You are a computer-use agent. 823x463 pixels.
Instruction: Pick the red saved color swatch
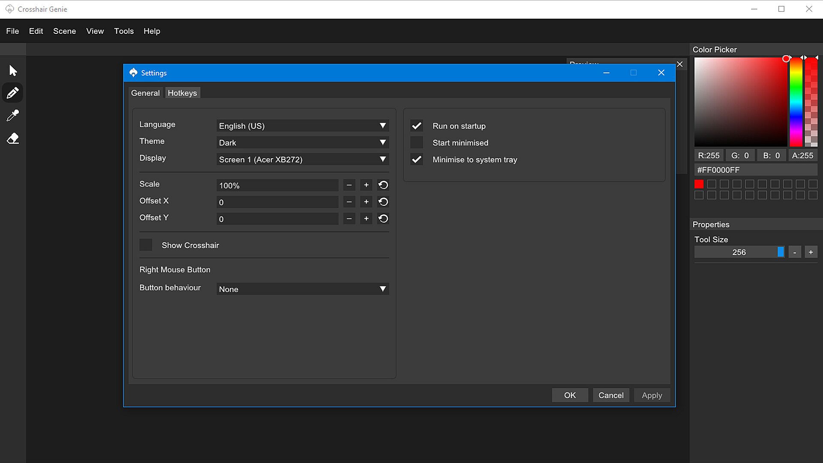pyautogui.click(x=699, y=184)
